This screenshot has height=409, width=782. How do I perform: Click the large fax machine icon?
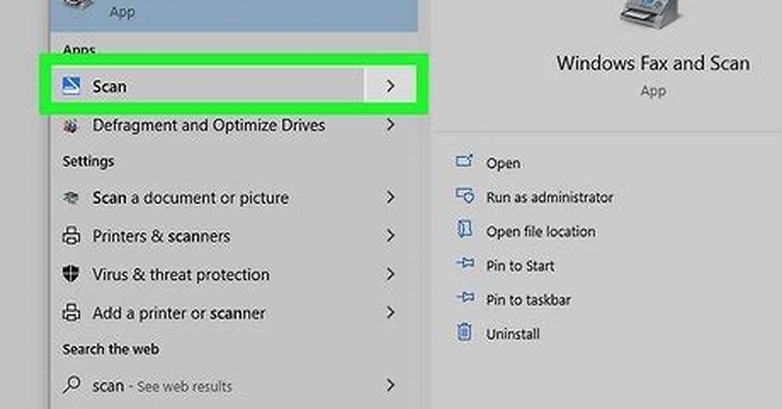coord(652,16)
